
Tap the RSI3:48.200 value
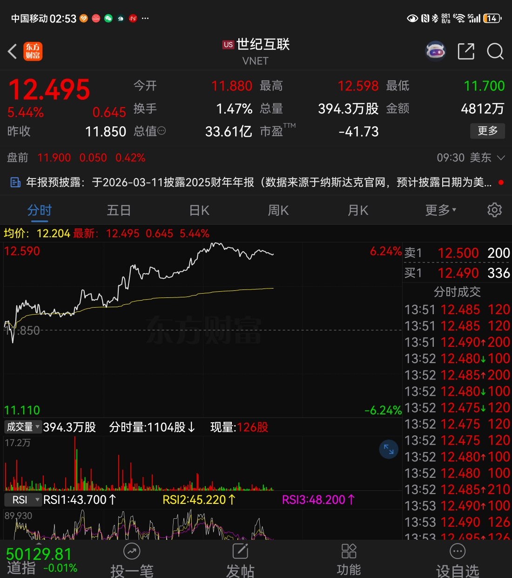click(x=318, y=500)
